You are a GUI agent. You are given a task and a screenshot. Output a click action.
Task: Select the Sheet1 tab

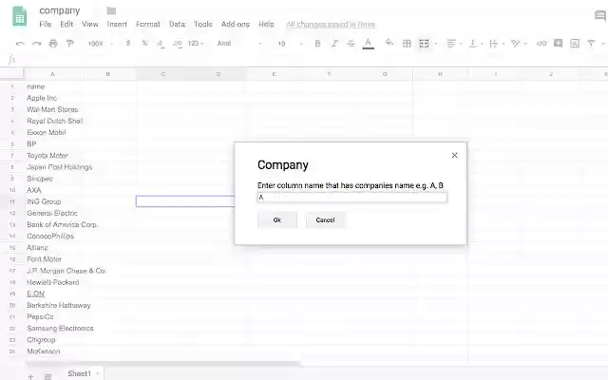(84, 373)
